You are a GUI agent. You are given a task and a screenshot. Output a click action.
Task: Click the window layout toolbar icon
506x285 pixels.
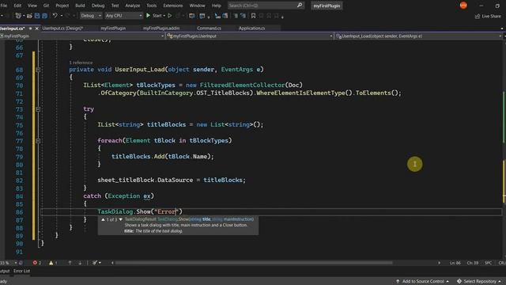(202, 16)
